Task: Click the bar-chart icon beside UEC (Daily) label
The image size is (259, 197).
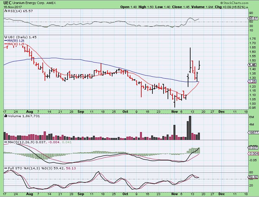Action: pos(6,37)
